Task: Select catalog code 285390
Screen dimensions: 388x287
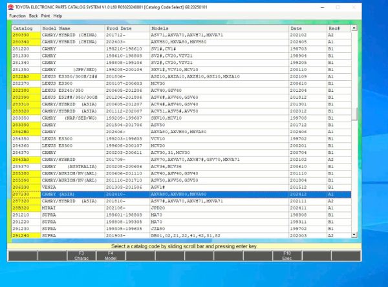Action: pos(26,180)
